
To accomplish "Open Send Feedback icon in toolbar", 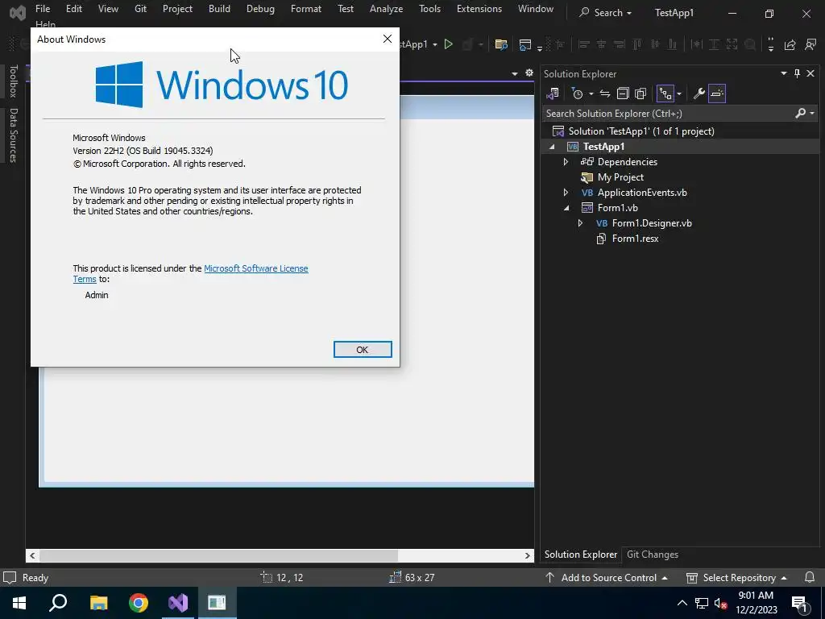I will [x=810, y=45].
